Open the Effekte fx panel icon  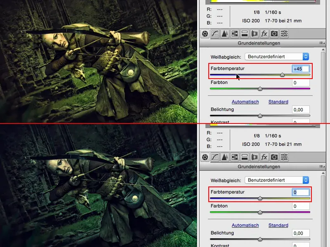click(x=264, y=34)
